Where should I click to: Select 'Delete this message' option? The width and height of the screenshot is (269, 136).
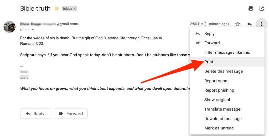[223, 71]
